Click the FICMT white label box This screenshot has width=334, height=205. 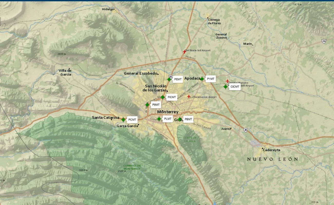click(x=172, y=97)
